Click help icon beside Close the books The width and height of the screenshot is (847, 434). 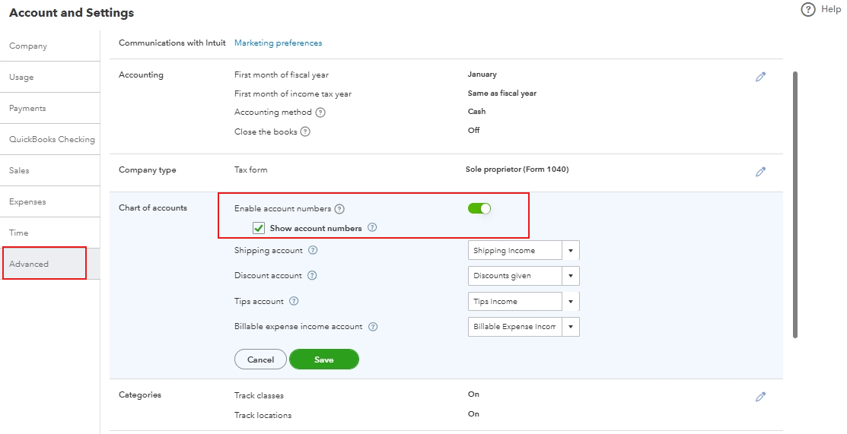click(x=305, y=131)
